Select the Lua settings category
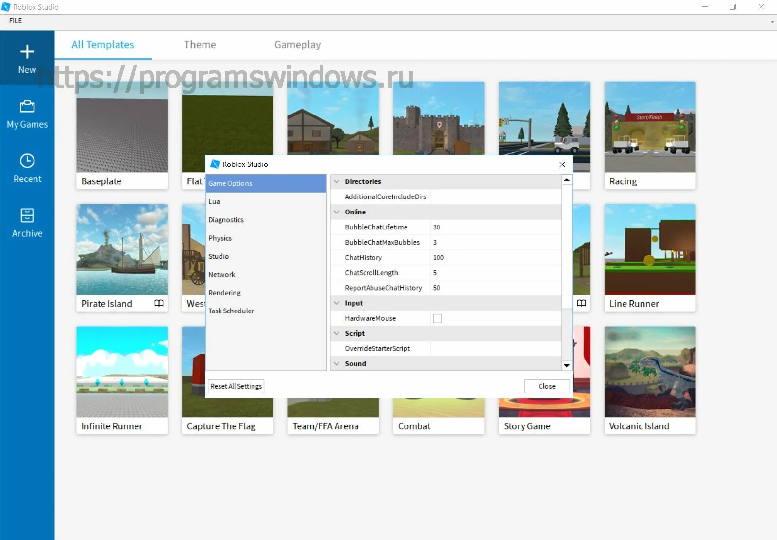The height and width of the screenshot is (540, 777). click(266, 202)
